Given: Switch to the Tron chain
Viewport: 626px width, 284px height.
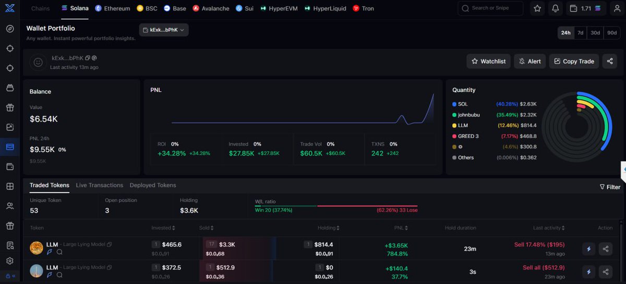Looking at the screenshot, I should click(x=363, y=8).
